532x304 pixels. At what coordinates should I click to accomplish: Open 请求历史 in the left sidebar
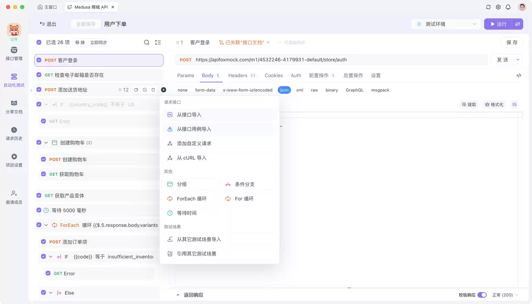click(x=14, y=134)
